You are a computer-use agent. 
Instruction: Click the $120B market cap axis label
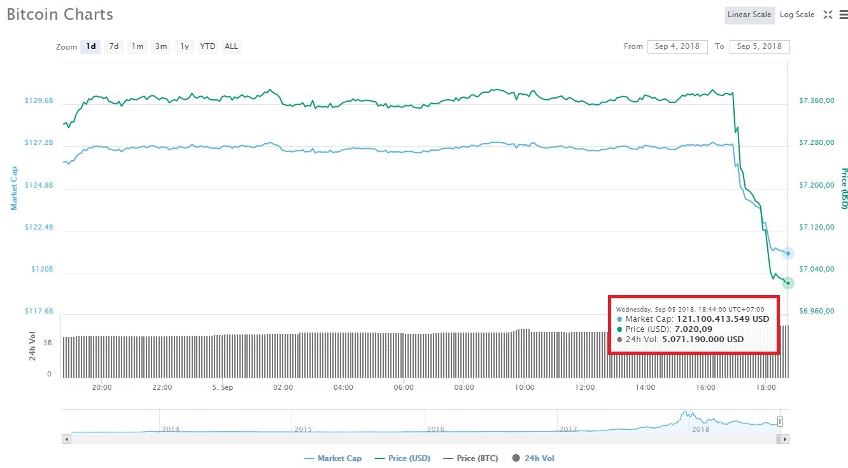coord(43,270)
